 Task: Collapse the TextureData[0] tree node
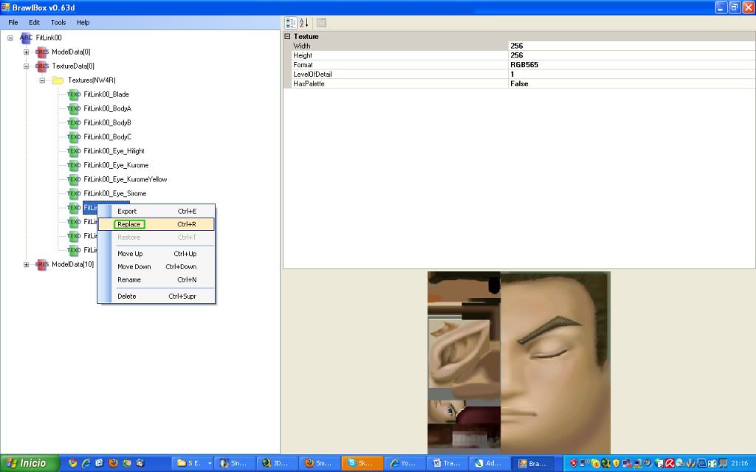(x=27, y=66)
